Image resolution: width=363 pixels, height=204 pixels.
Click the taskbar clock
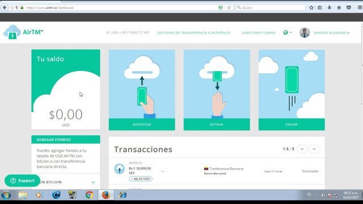click(351, 195)
